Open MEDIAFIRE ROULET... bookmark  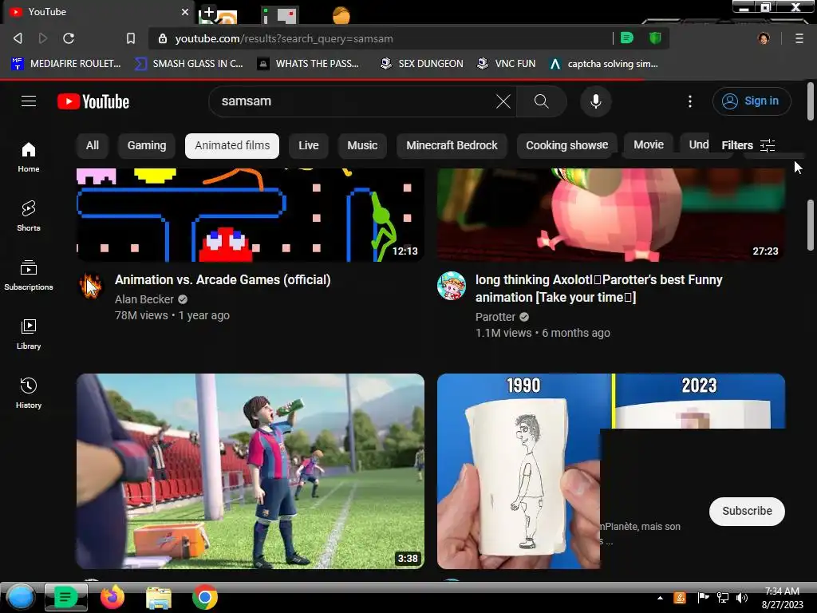pos(66,64)
